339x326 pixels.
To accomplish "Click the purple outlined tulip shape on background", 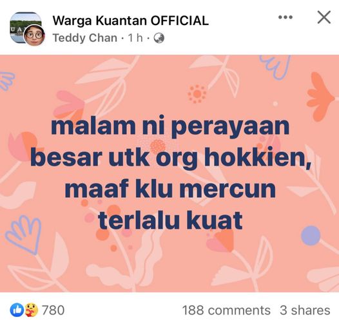I will [24, 235].
